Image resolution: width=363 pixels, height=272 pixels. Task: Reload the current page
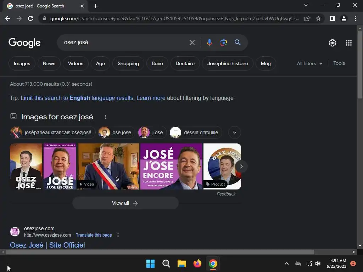click(x=30, y=18)
